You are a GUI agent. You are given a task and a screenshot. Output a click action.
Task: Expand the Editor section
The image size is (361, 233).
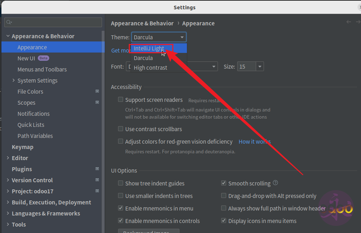8,158
